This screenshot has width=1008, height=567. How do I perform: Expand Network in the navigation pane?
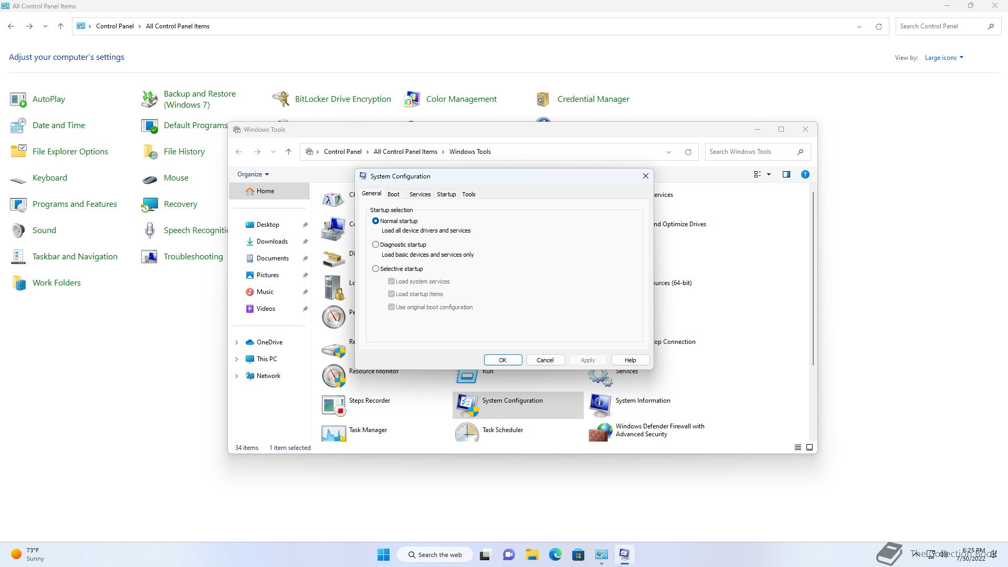236,376
